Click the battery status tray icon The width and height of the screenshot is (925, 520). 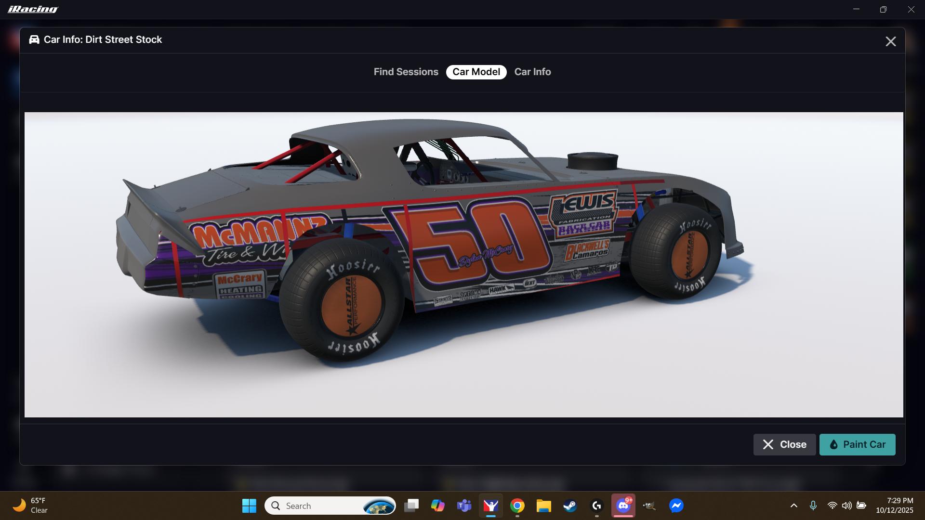click(861, 506)
